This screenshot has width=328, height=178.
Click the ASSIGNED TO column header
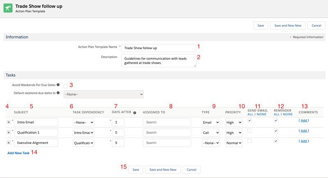click(154, 112)
